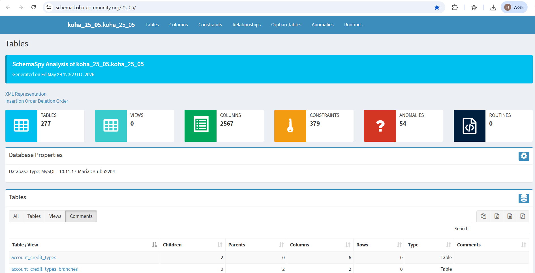535x273 pixels.
Task: Navigate to Relationships
Action: click(247, 25)
